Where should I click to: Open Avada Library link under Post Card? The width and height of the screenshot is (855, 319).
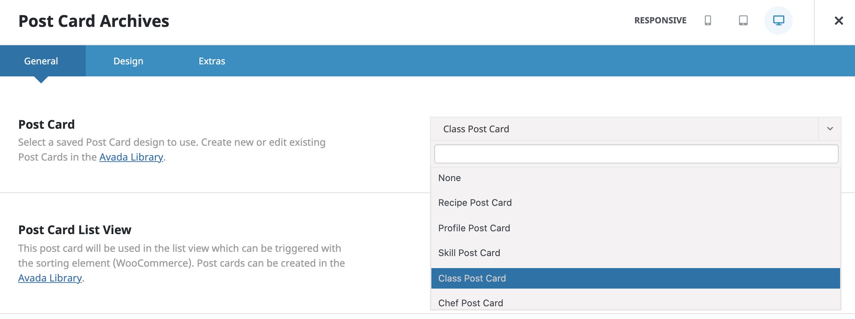tap(131, 157)
